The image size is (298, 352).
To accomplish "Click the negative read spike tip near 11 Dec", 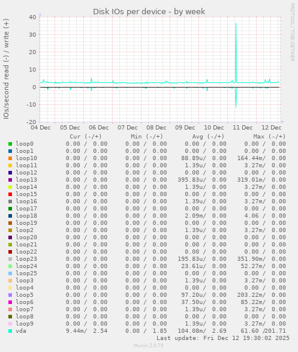I will click(x=236, y=106).
